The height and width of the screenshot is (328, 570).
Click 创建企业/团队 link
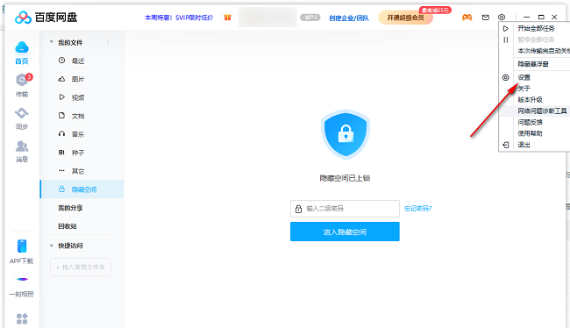click(x=349, y=18)
